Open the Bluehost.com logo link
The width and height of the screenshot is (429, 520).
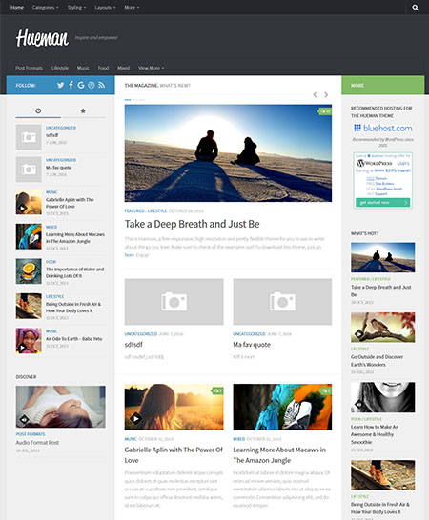(382, 128)
